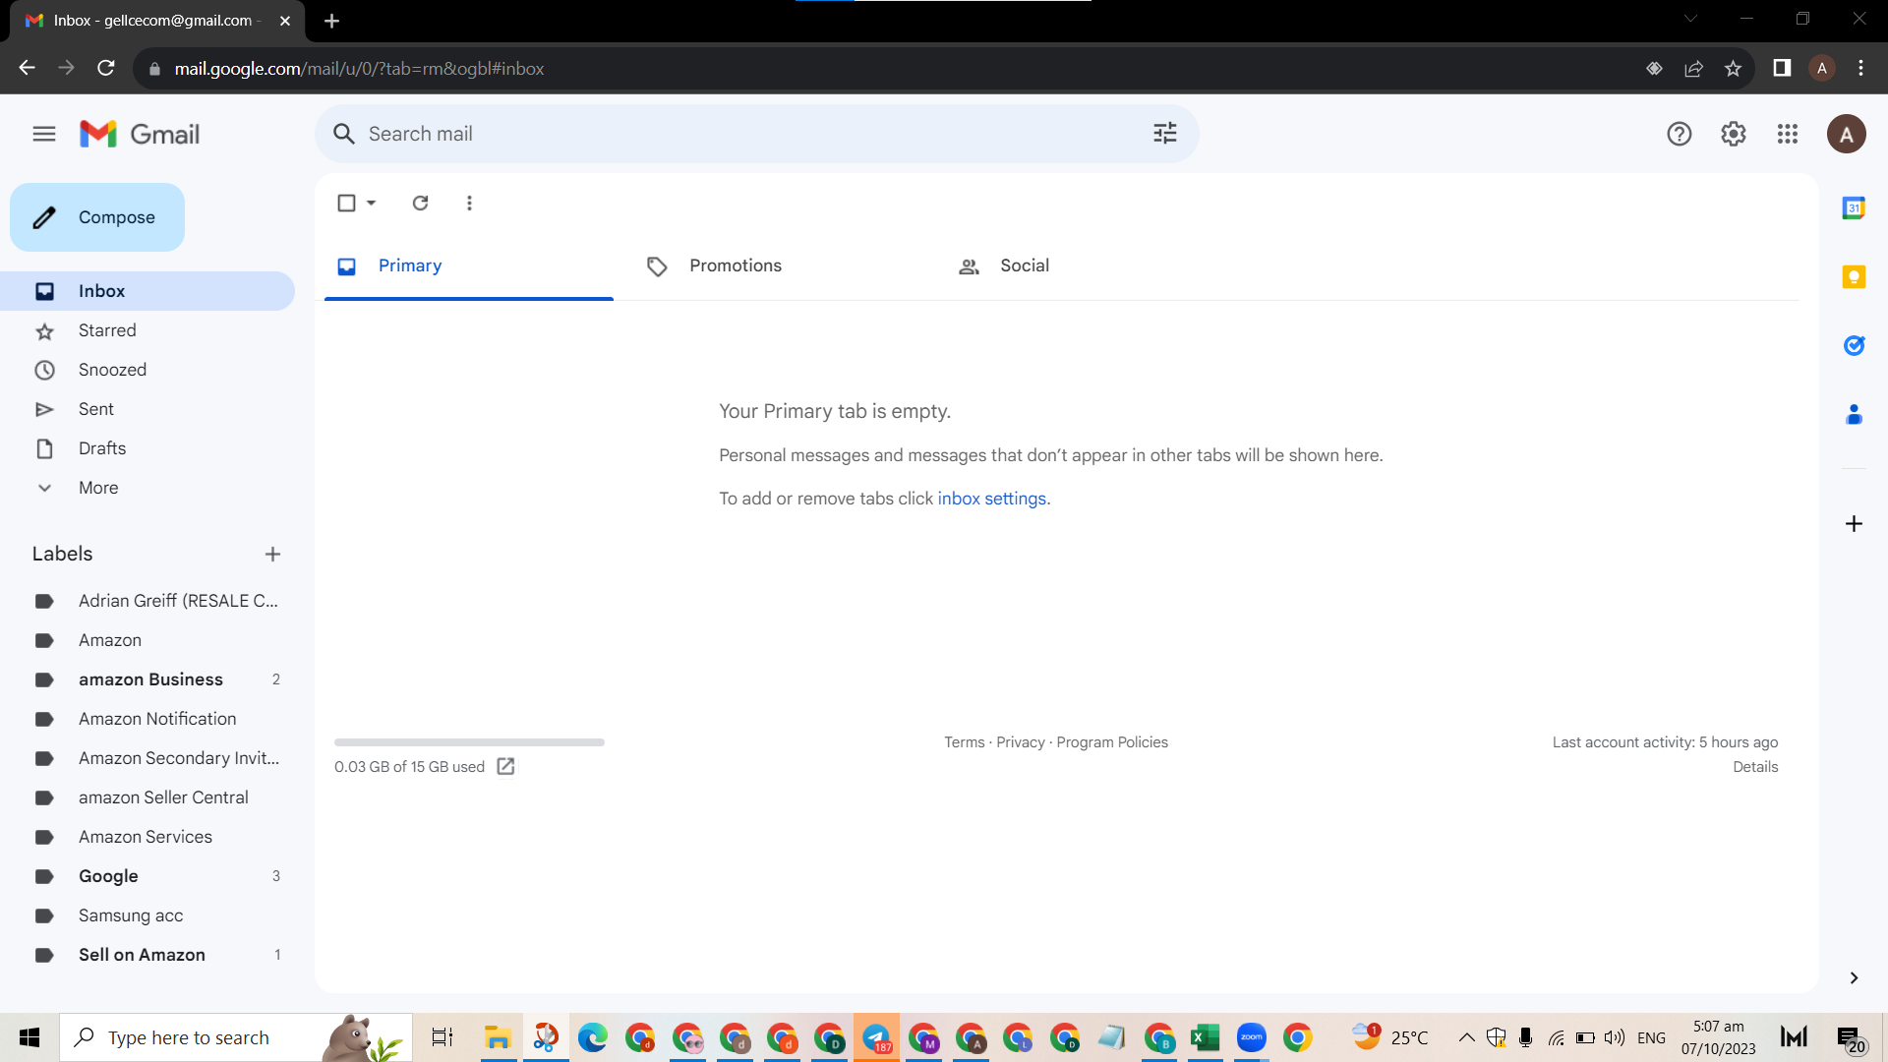The width and height of the screenshot is (1888, 1062).
Task: Open the More options three-dot menu
Action: (469, 203)
